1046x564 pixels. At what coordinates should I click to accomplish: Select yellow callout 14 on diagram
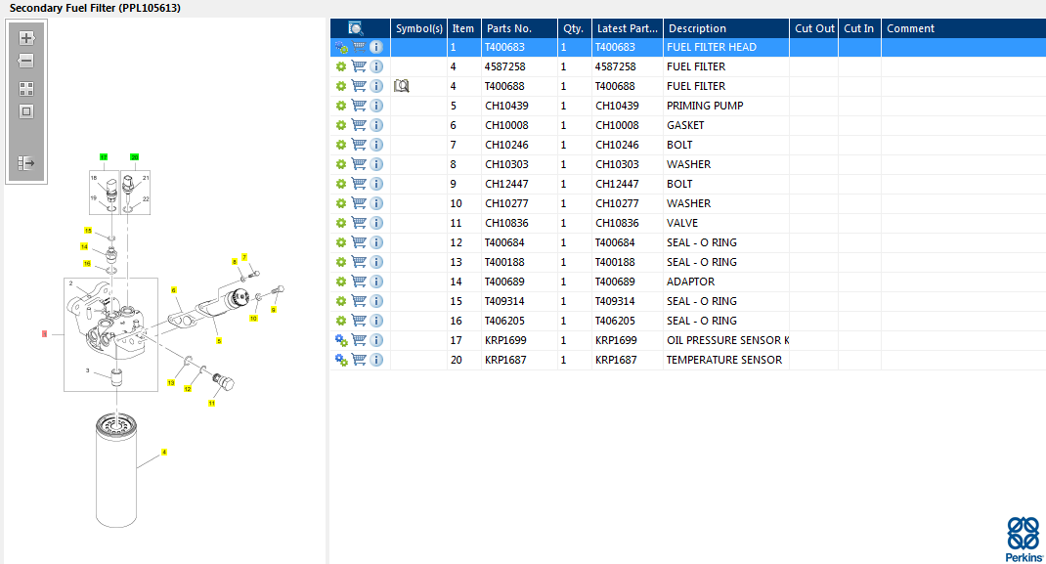click(84, 246)
